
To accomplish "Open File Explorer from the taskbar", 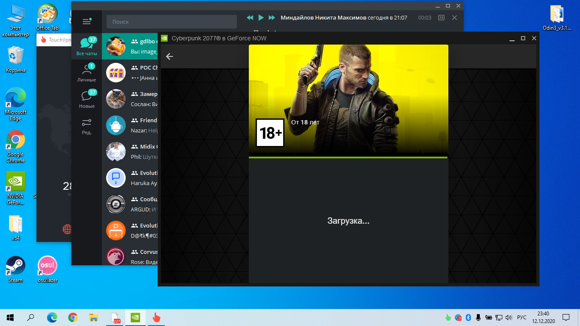I will [x=94, y=318].
